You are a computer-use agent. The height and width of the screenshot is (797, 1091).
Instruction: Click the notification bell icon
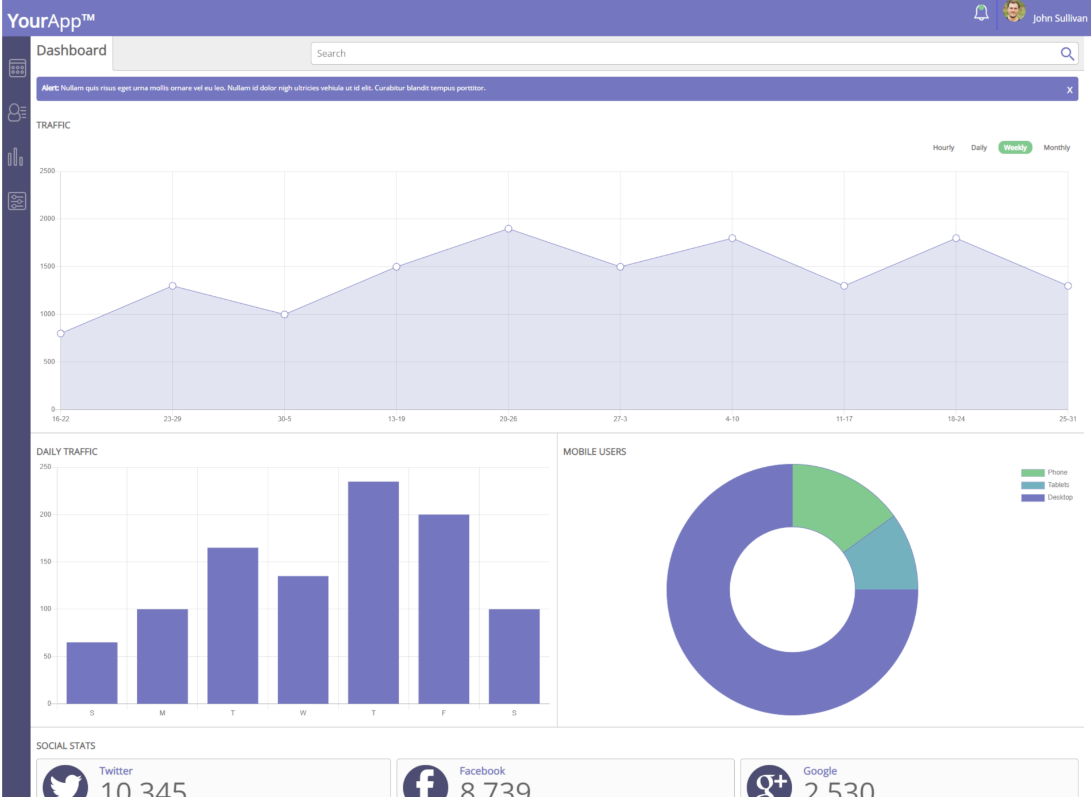(x=981, y=13)
